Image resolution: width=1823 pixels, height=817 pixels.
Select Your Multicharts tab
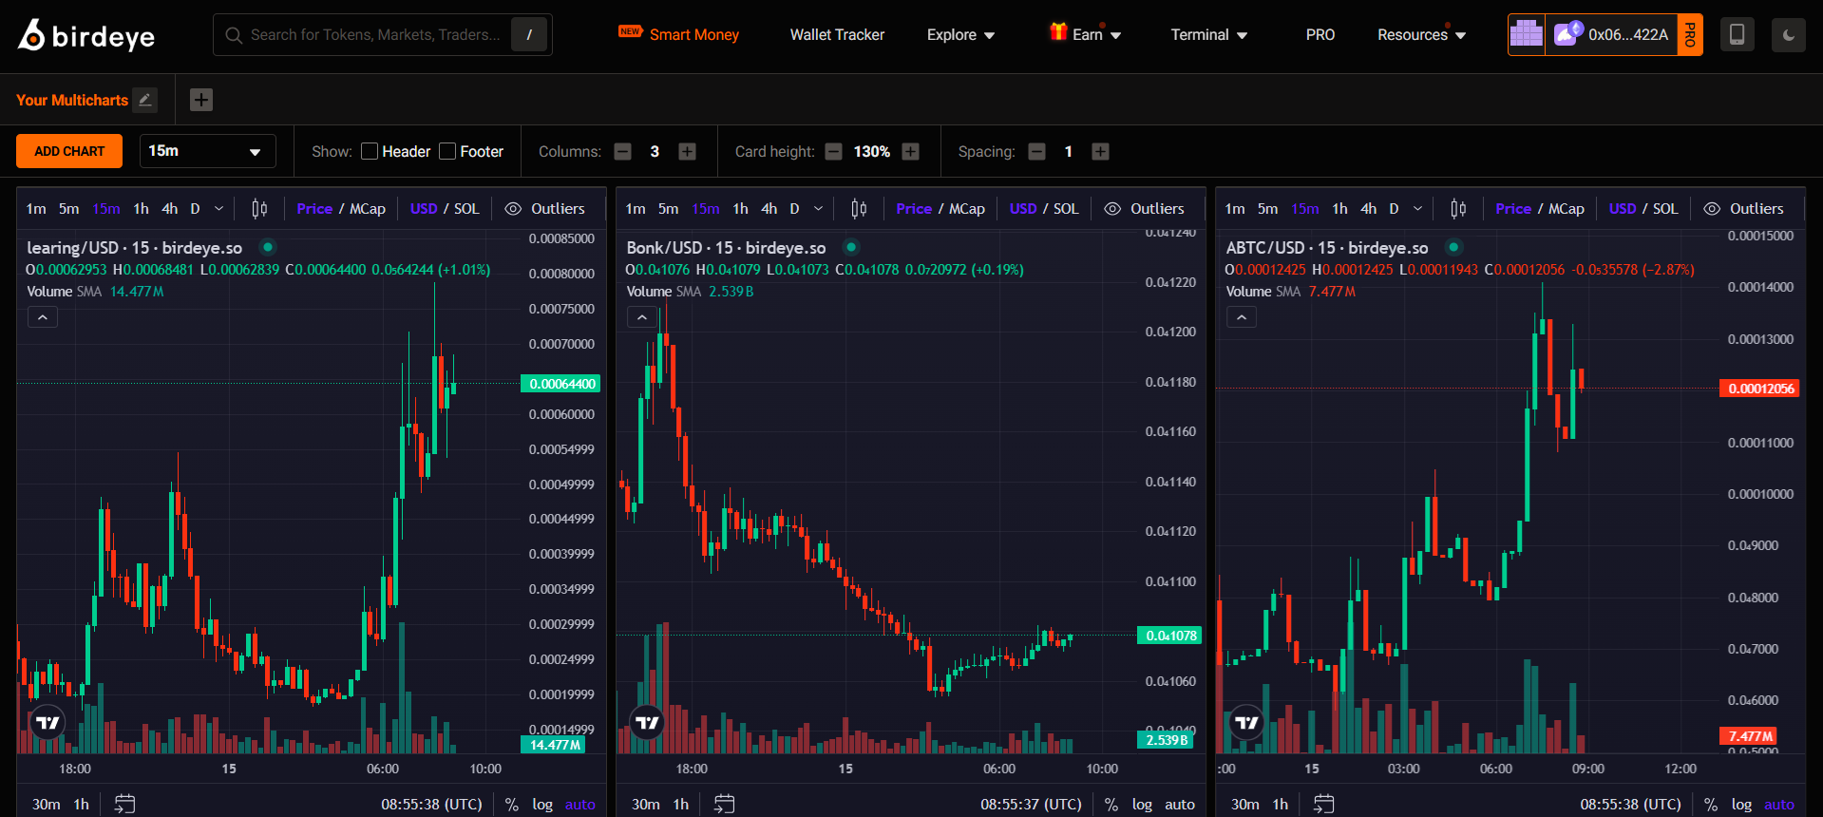(x=72, y=100)
